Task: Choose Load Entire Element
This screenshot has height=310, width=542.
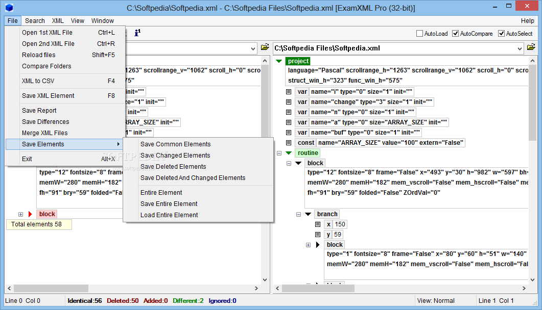Action: 198,215
